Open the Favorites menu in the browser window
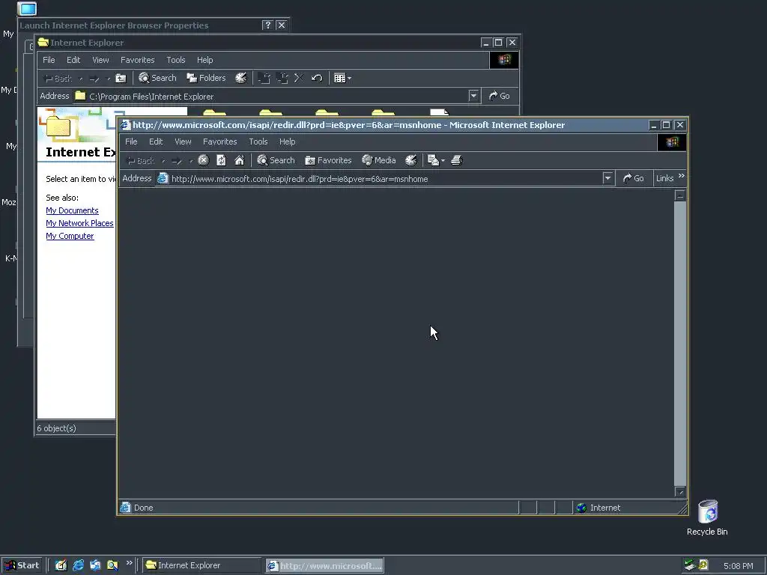This screenshot has height=575, width=767. click(x=219, y=142)
